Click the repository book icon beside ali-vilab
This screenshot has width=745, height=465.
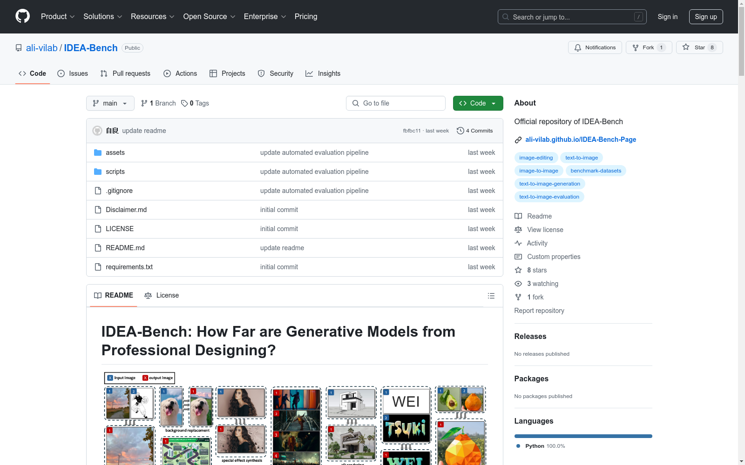pyautogui.click(x=19, y=48)
